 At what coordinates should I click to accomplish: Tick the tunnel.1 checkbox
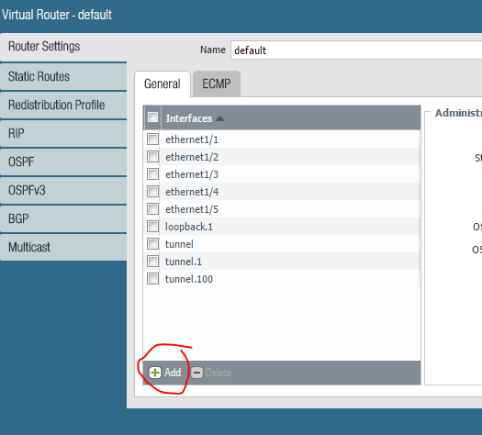pyautogui.click(x=152, y=262)
